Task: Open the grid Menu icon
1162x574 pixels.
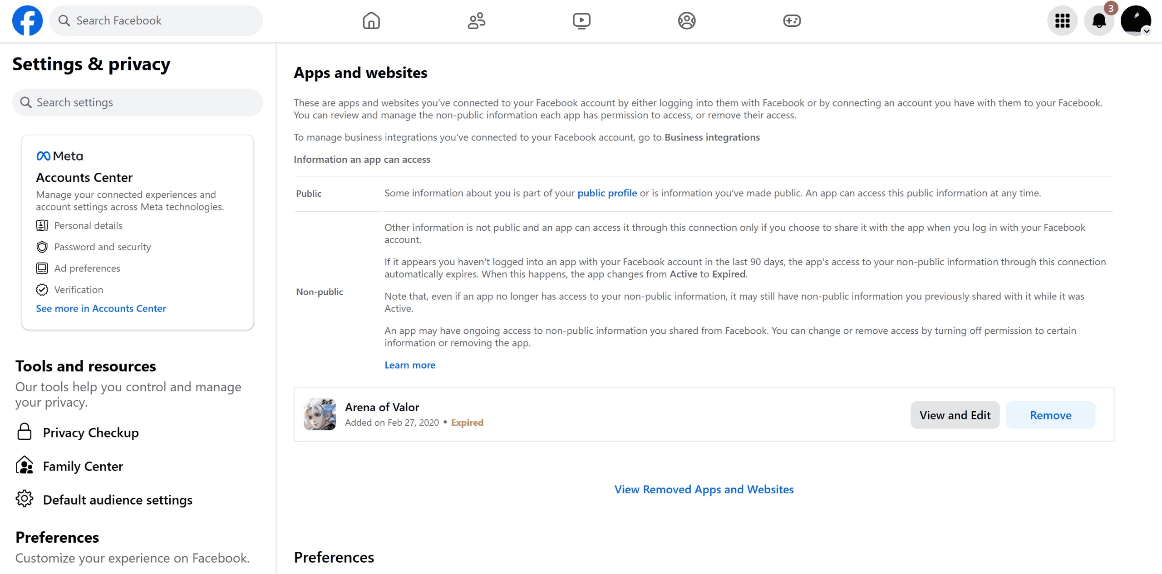Action: [1062, 20]
